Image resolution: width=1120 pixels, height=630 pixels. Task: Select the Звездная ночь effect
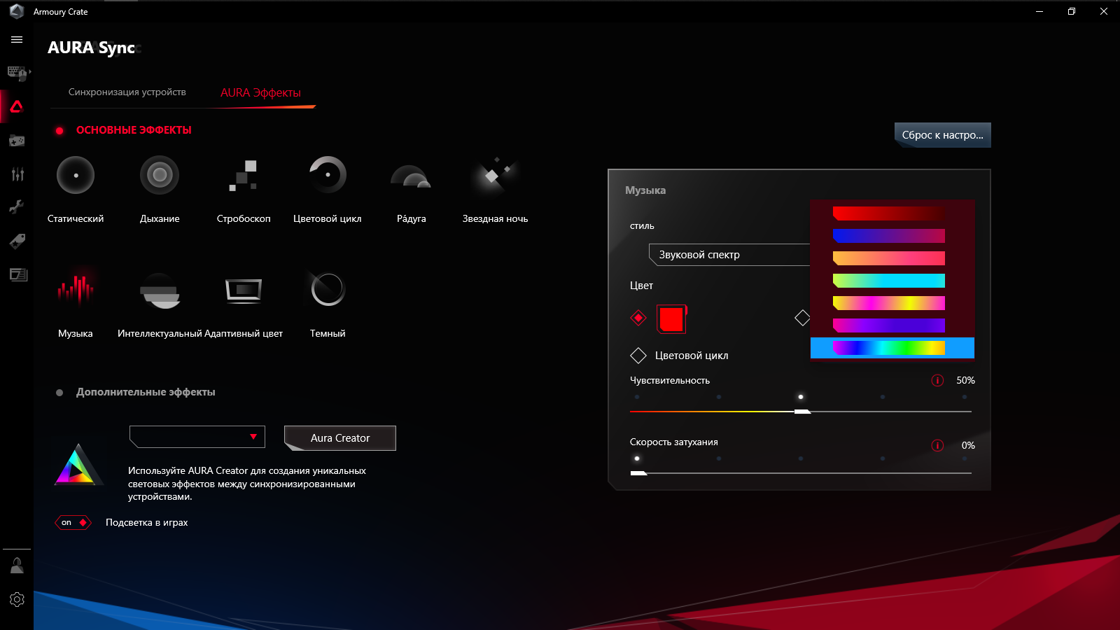(495, 176)
